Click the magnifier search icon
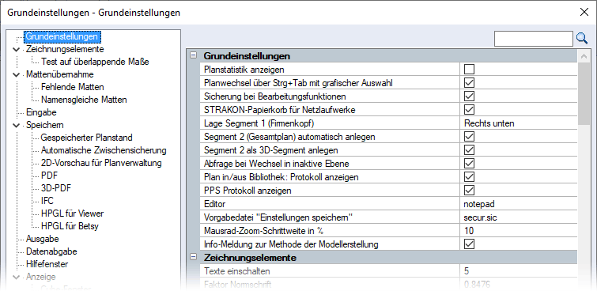Image resolution: width=597 pixels, height=291 pixels. coord(582,38)
